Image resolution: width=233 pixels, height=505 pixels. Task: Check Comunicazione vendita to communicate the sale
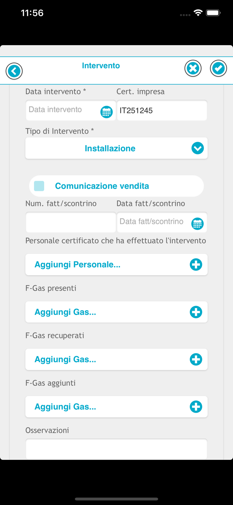tap(39, 186)
